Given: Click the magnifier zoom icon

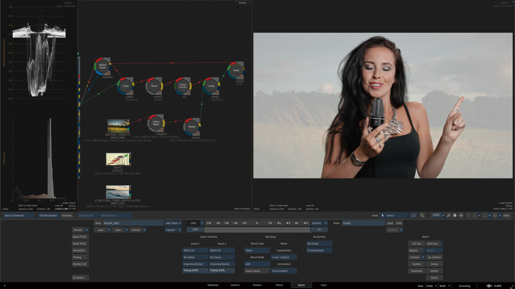Looking at the screenshot, I should click(x=422, y=215).
